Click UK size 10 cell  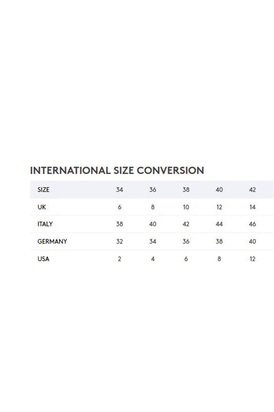(x=186, y=207)
